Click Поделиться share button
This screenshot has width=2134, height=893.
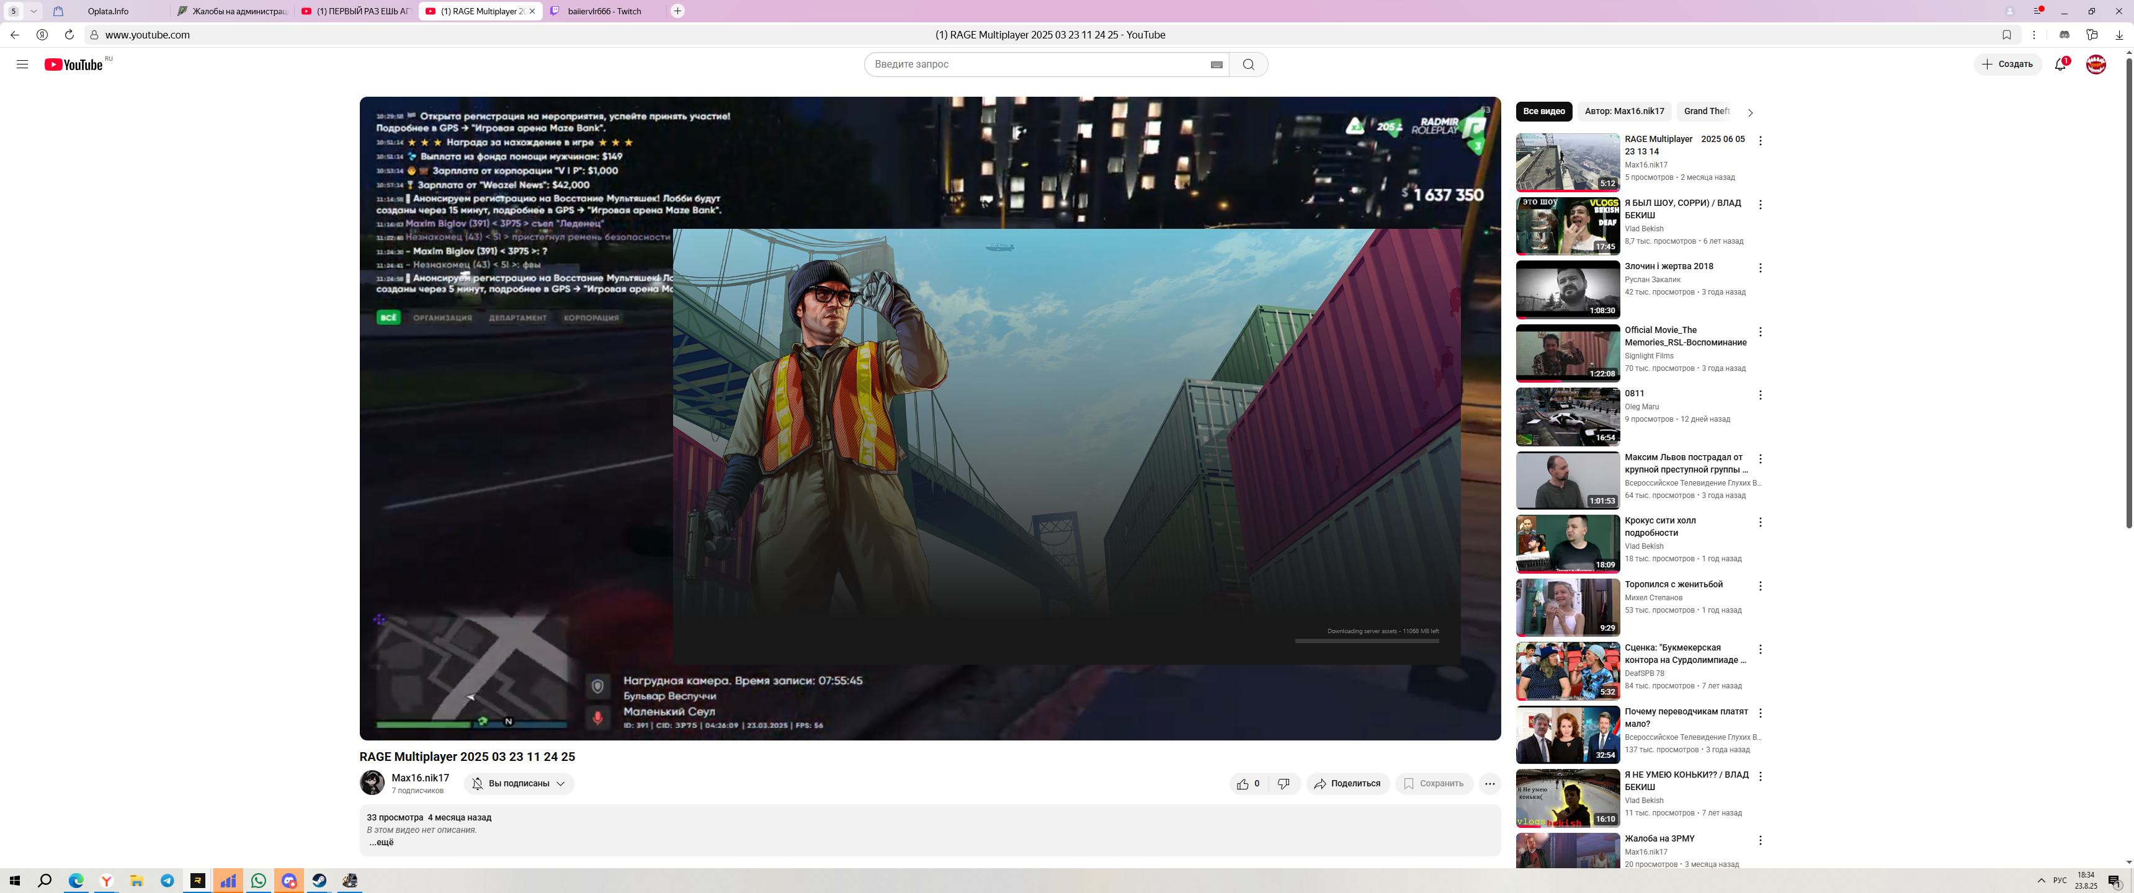[x=1348, y=784]
